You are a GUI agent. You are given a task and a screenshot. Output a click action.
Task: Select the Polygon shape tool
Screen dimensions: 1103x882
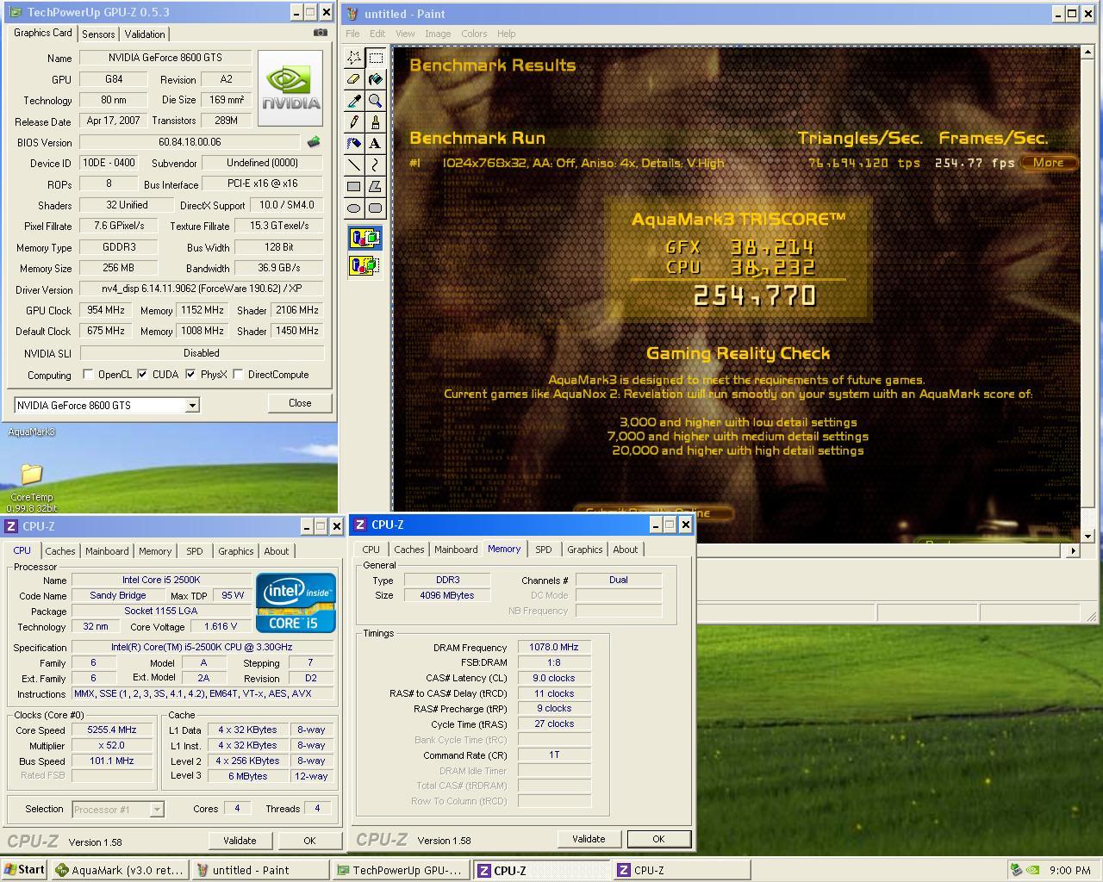tap(376, 186)
